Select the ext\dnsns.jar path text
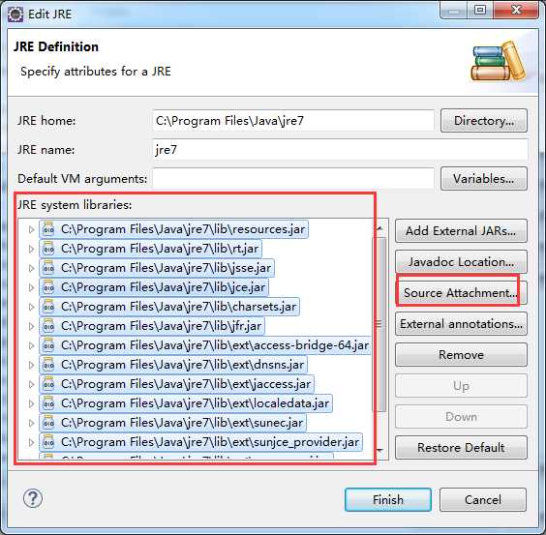The height and width of the screenshot is (535, 546). click(x=183, y=365)
